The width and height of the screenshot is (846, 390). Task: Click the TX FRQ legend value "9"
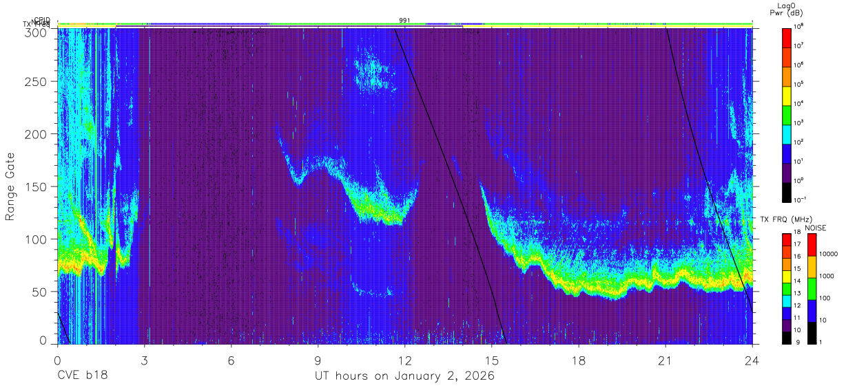(x=799, y=342)
